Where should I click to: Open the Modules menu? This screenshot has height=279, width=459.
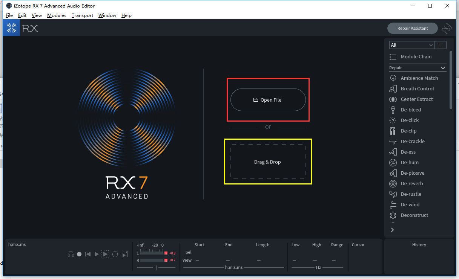pos(57,15)
